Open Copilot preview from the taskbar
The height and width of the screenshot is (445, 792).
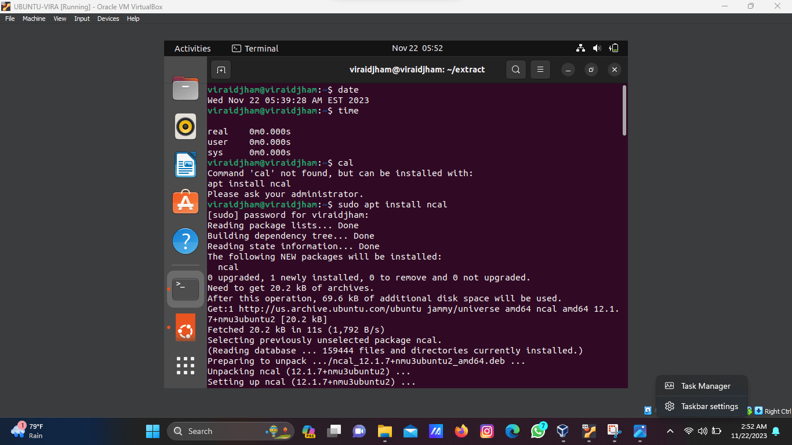tap(309, 431)
